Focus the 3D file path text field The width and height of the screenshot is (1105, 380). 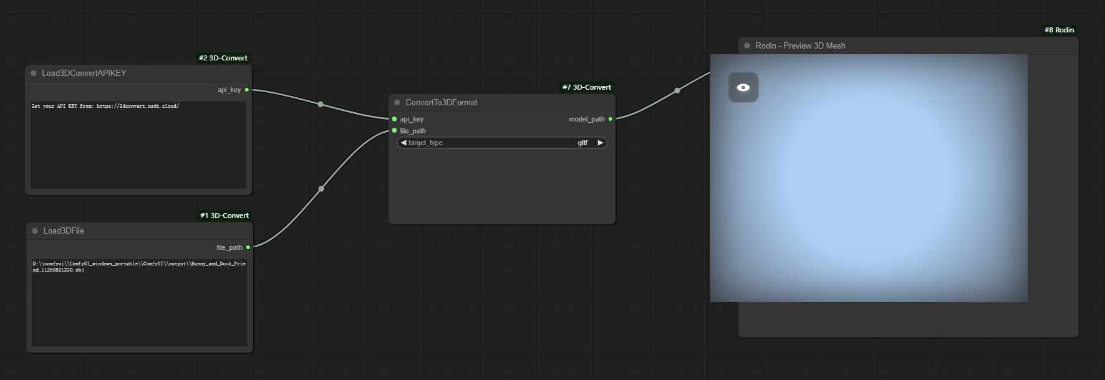[x=140, y=302]
